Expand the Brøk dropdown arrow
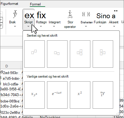The width and height of the screenshot is (124, 118). pos(15,26)
